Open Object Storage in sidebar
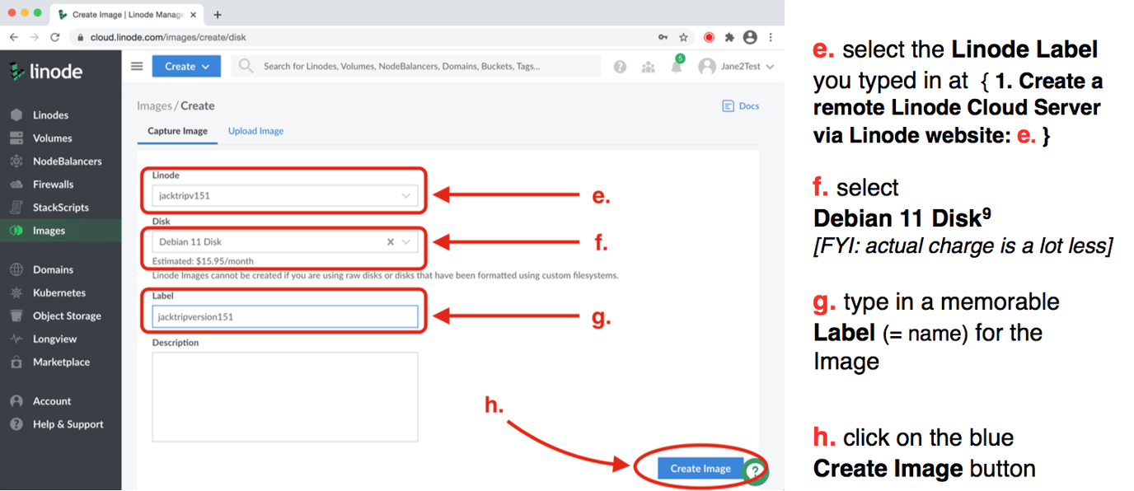The height and width of the screenshot is (491, 1134). pos(67,316)
